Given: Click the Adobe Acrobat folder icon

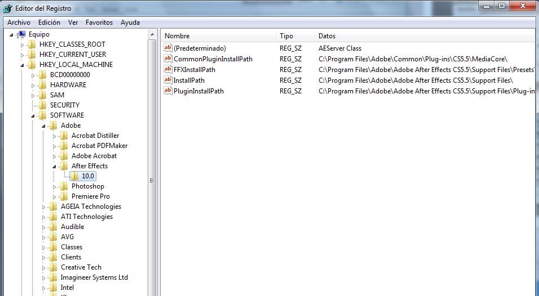Looking at the screenshot, I should point(64,156).
